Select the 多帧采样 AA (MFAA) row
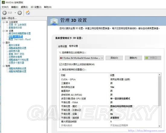This screenshot has height=133, width=166. [109, 95]
